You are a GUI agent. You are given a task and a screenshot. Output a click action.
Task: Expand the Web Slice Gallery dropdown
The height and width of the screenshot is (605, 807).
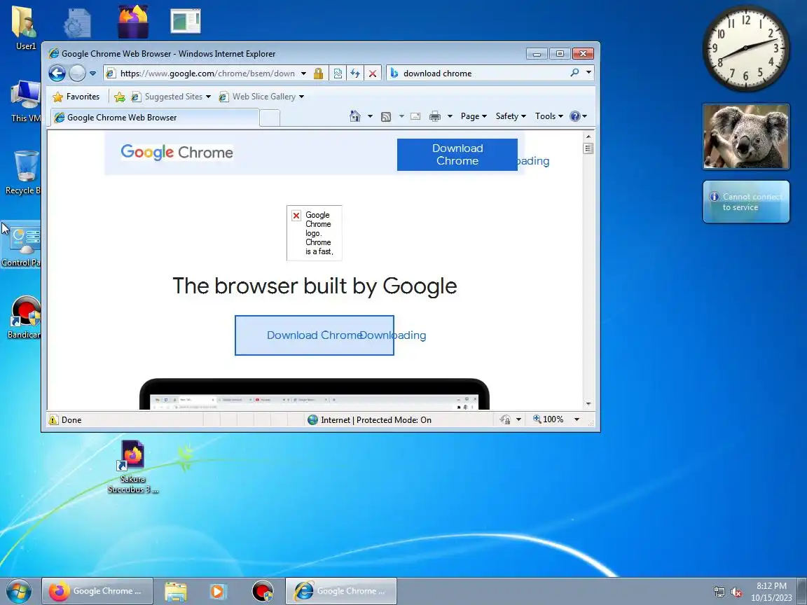[302, 97]
